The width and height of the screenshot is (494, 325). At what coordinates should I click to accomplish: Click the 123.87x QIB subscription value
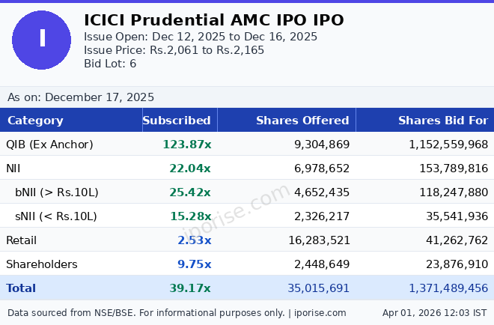point(186,145)
